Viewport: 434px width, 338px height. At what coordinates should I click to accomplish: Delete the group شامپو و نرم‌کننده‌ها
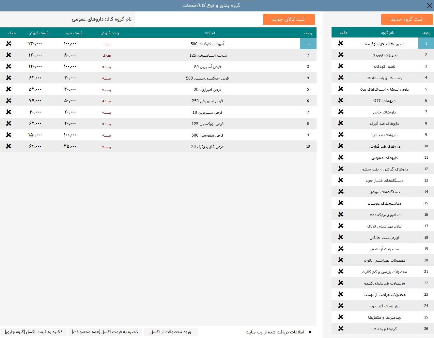(341, 214)
